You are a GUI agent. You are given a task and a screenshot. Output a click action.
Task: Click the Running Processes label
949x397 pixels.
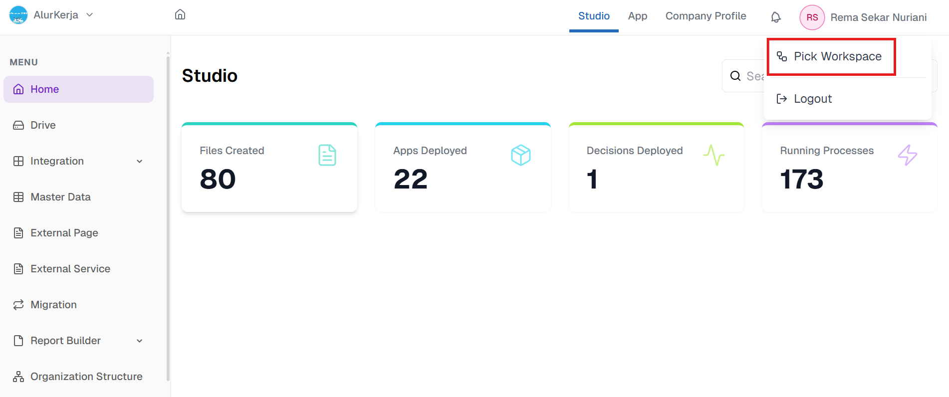pos(827,151)
